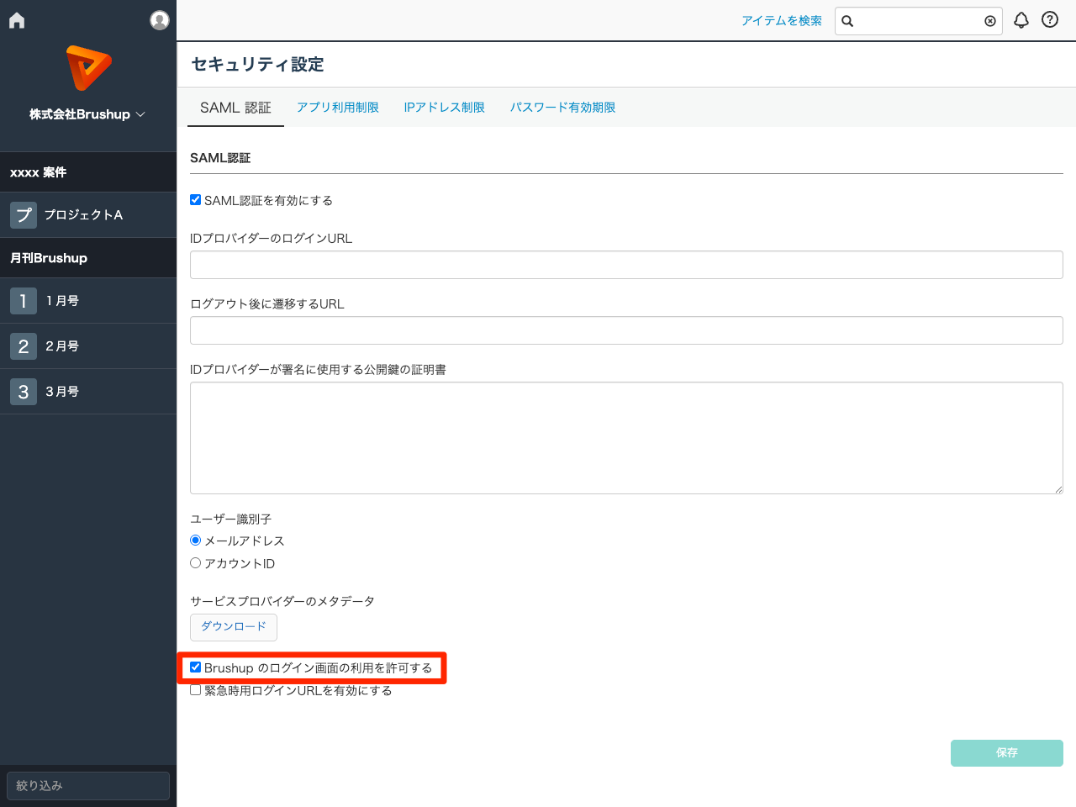Click the Brushup logo in sidebar
Viewport: 1076px width, 807px height.
[88, 68]
